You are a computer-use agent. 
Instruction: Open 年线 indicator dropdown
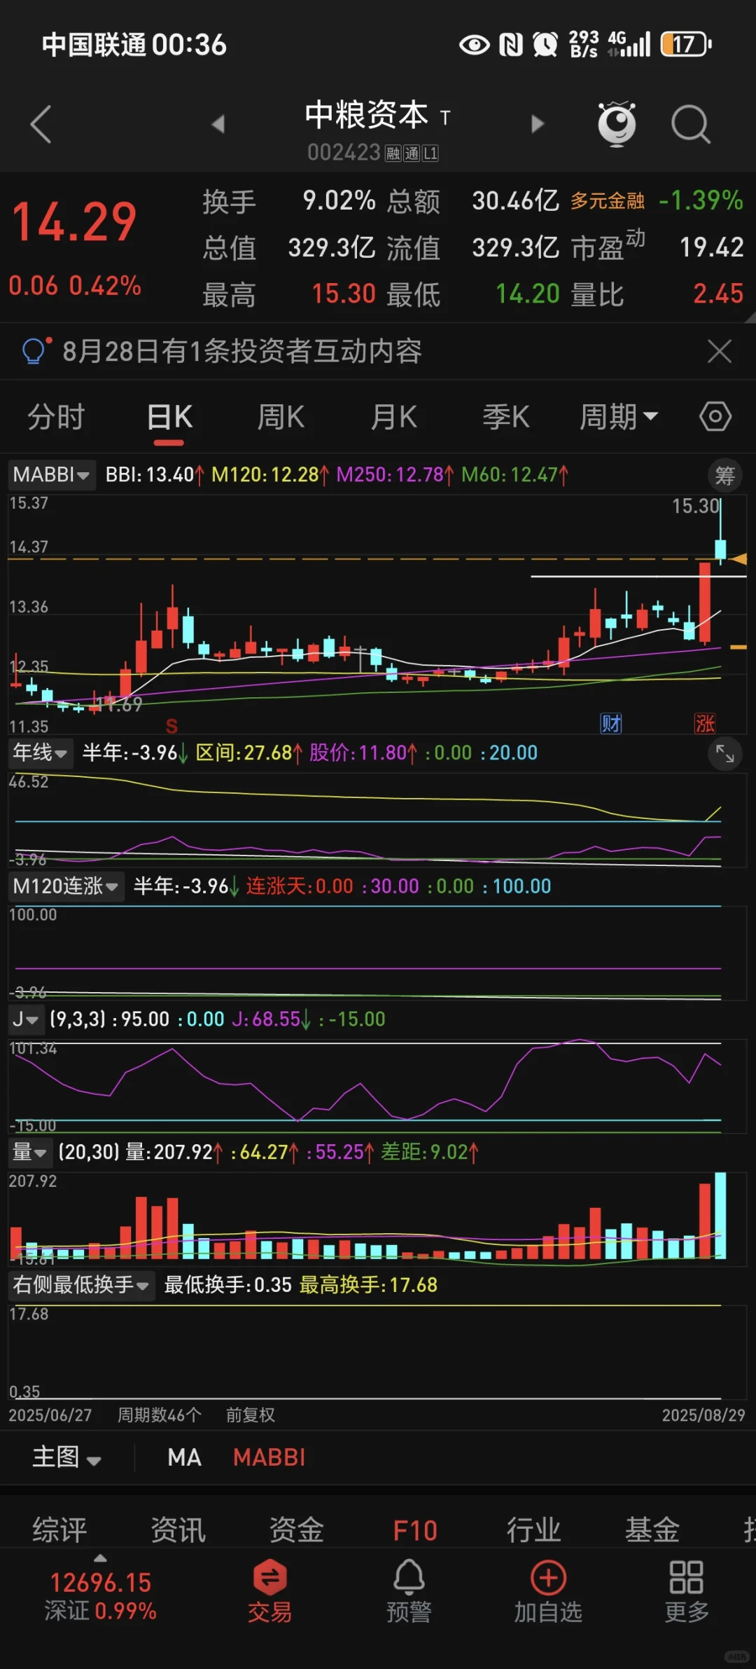tap(41, 753)
